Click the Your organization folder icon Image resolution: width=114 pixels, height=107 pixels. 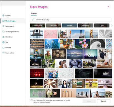(3, 31)
